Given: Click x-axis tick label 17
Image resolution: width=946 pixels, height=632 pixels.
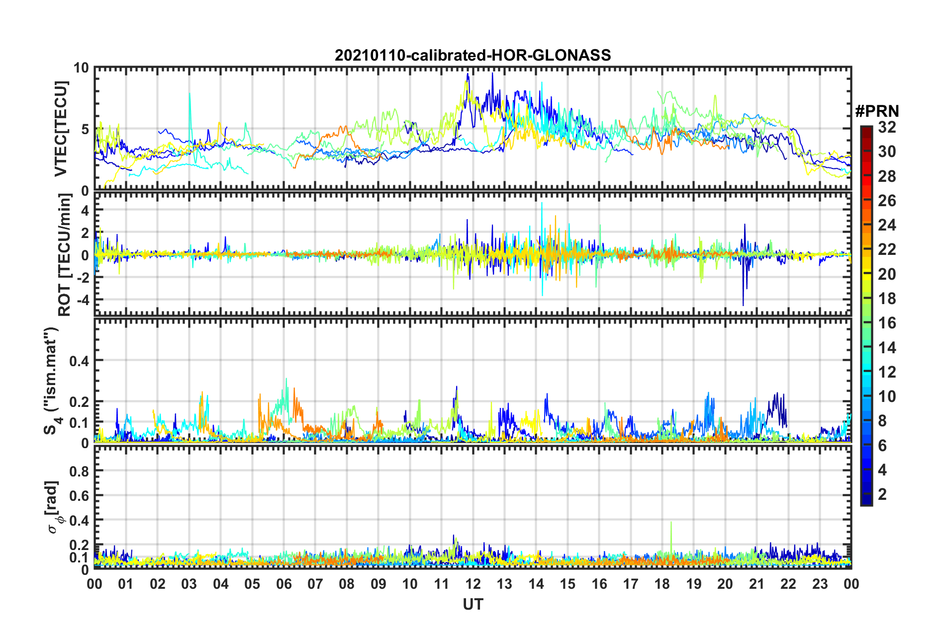Looking at the screenshot, I should click(x=631, y=584).
